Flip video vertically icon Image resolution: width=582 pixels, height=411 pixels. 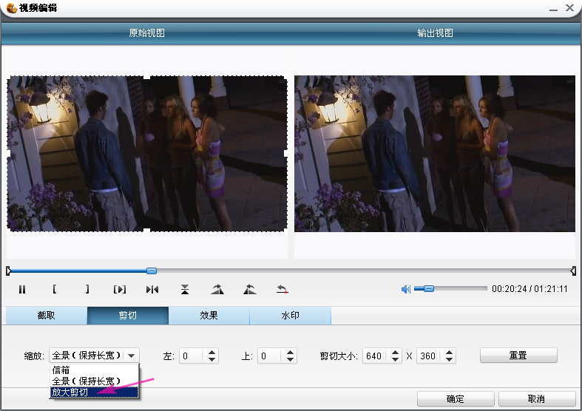[x=185, y=289]
